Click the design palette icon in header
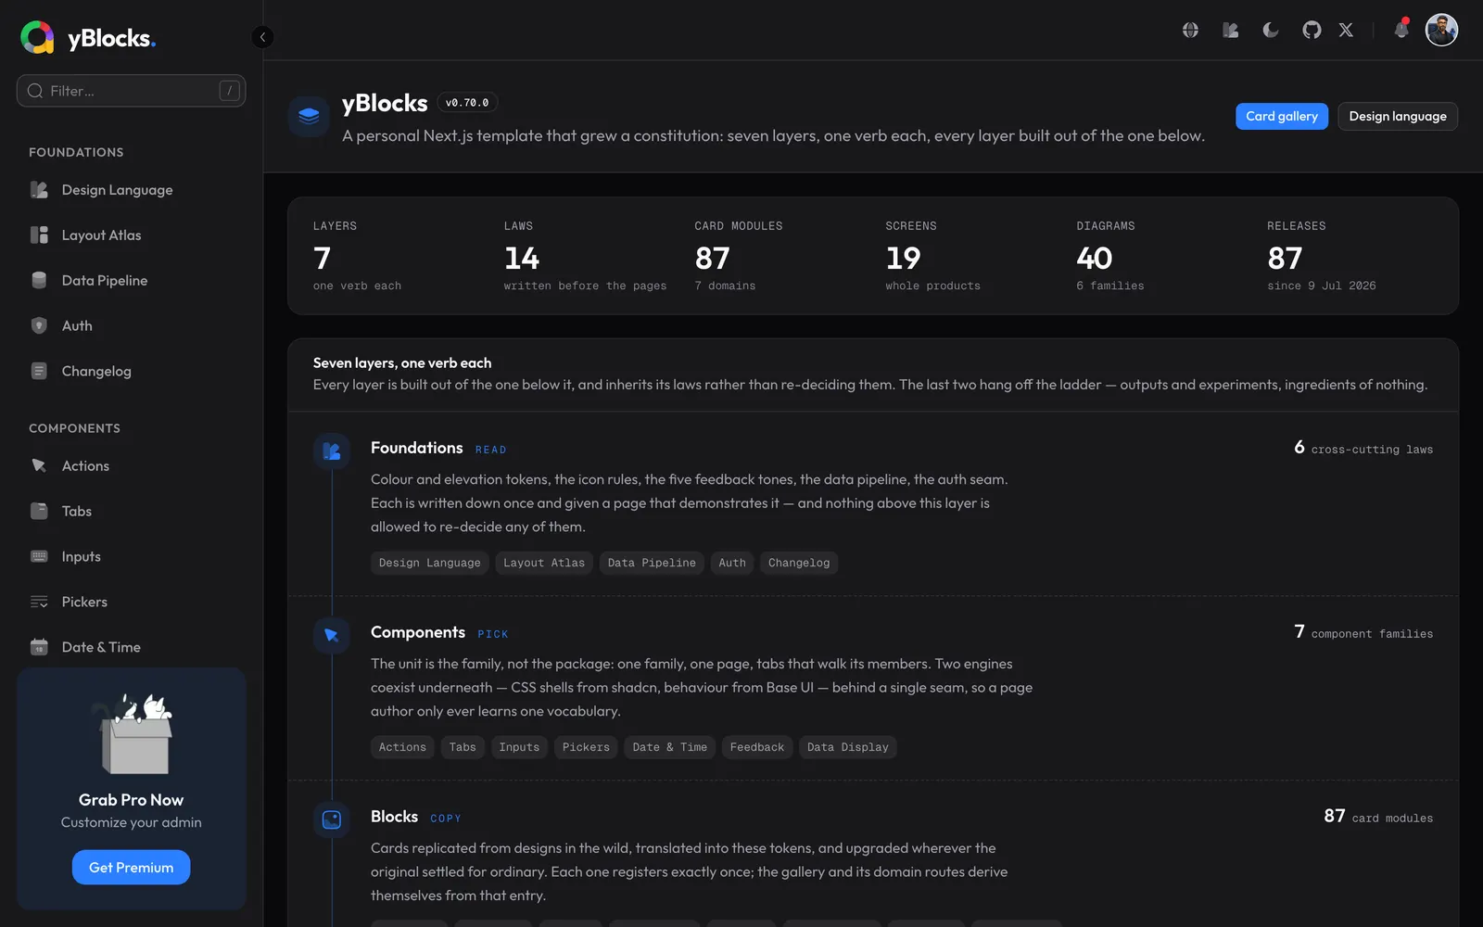Image resolution: width=1483 pixels, height=927 pixels. 1231,31
